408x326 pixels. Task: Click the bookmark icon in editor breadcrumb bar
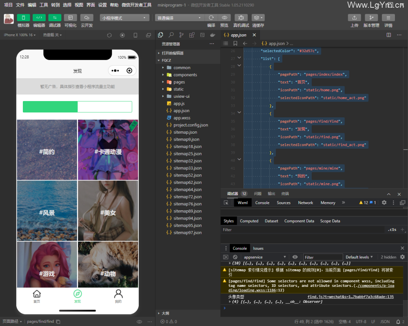235,44
